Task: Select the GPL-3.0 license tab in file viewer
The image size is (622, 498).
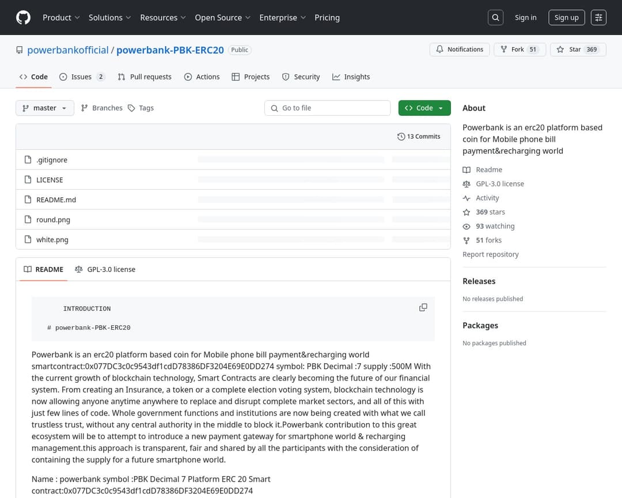Action: click(105, 269)
